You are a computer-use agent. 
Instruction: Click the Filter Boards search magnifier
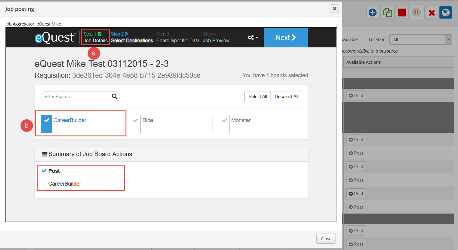[x=115, y=96]
